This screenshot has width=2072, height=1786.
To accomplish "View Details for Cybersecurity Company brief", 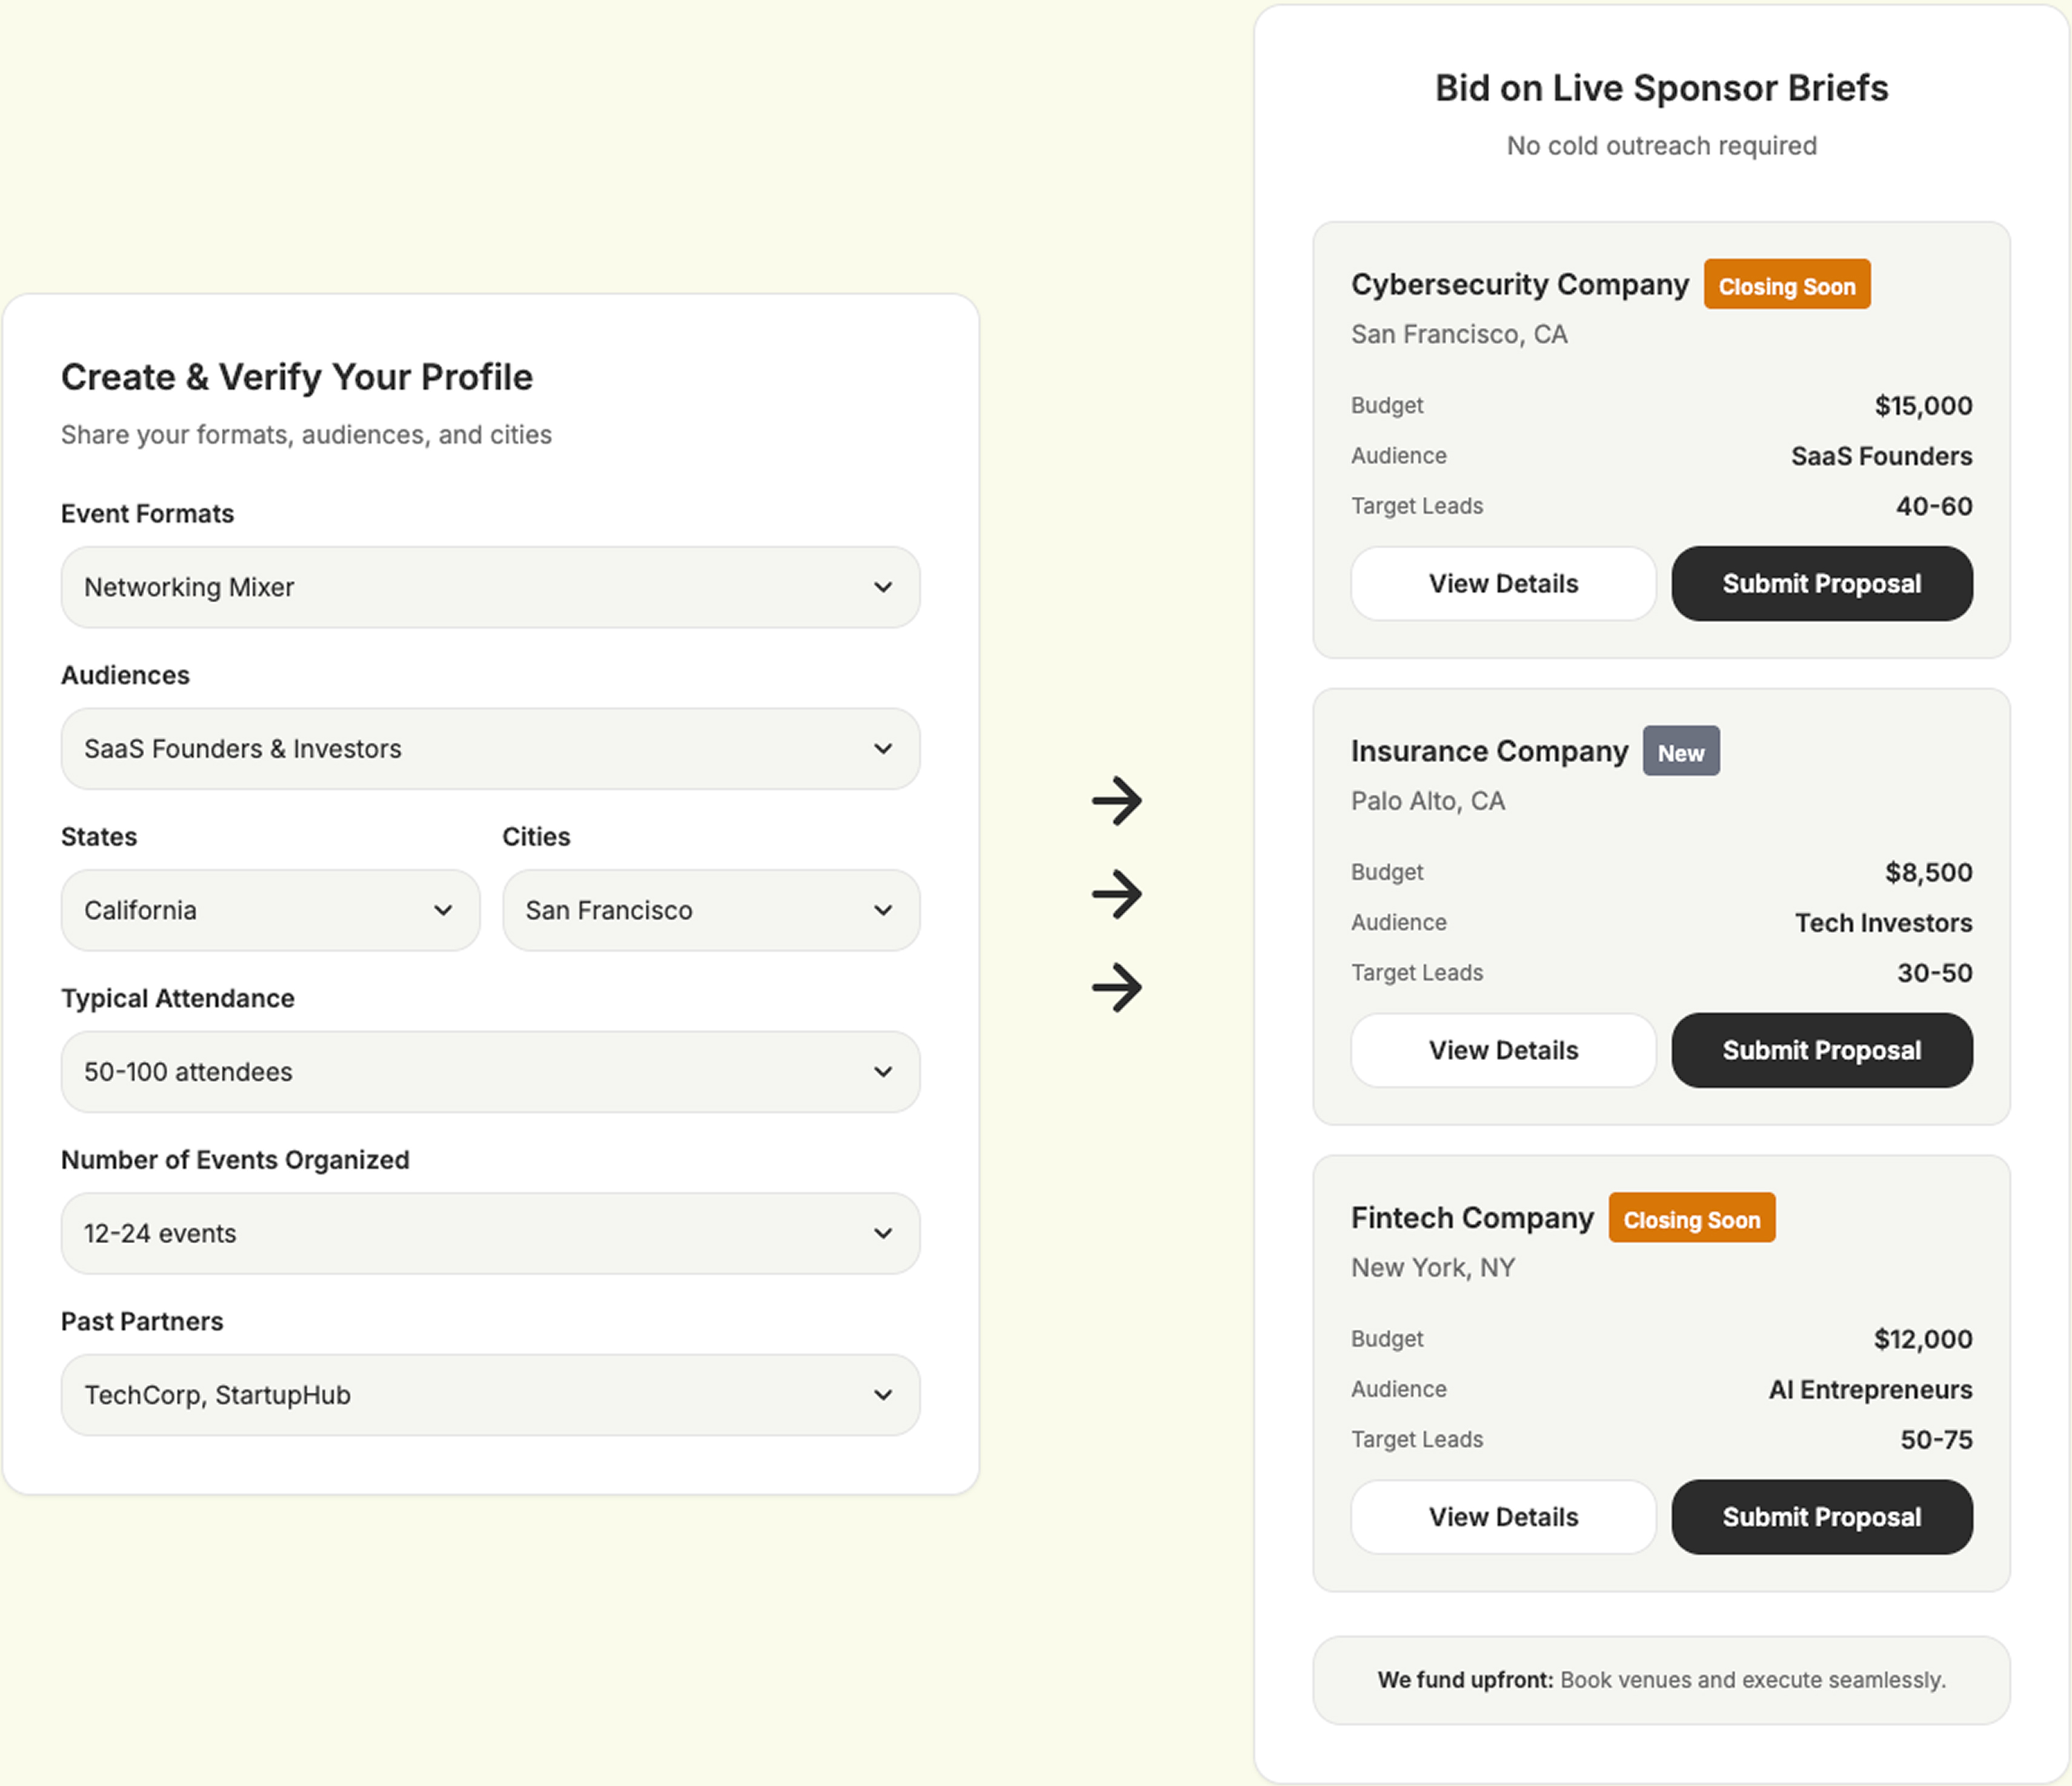I will click(1503, 584).
